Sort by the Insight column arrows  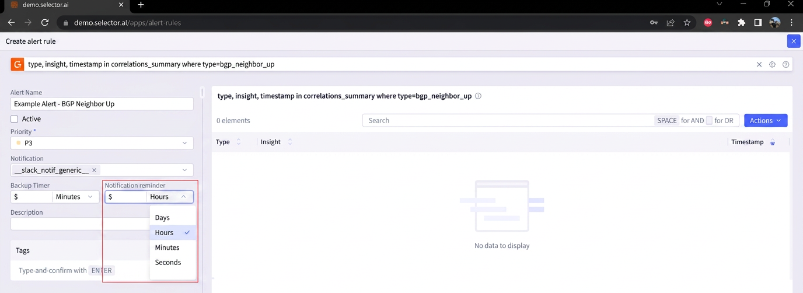tap(290, 142)
